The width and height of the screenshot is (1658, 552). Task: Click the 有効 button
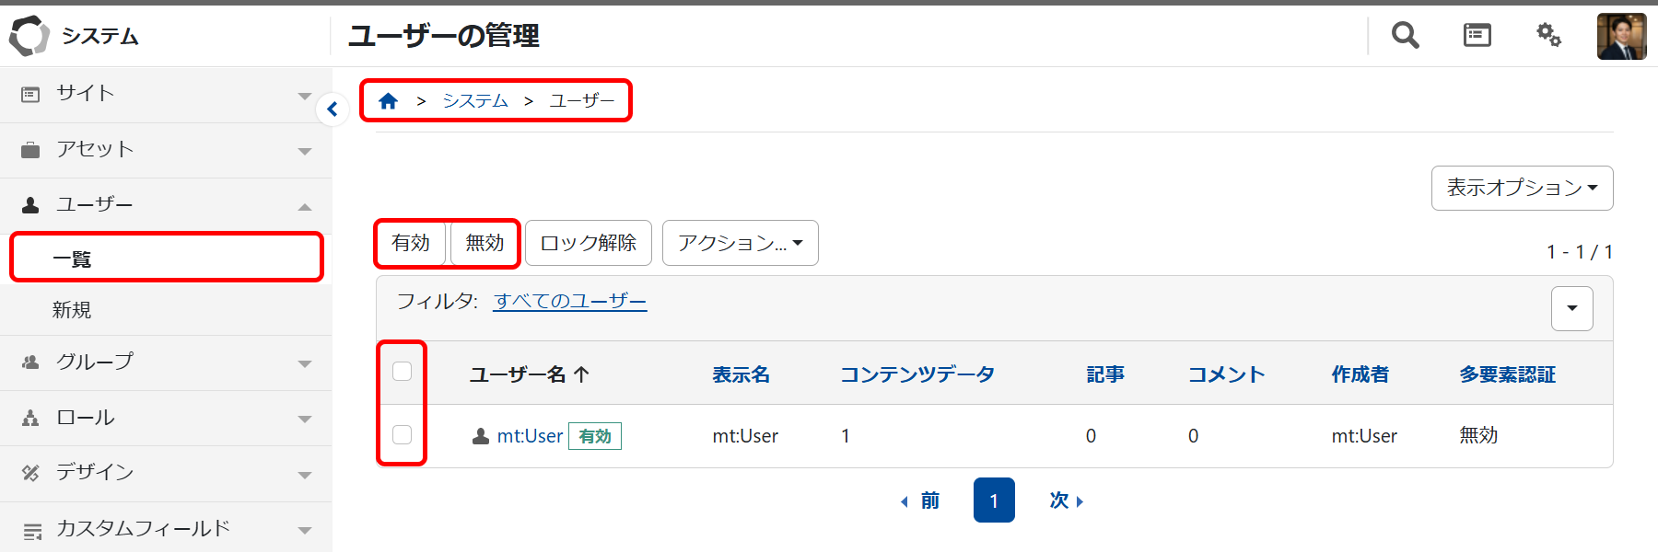(411, 243)
